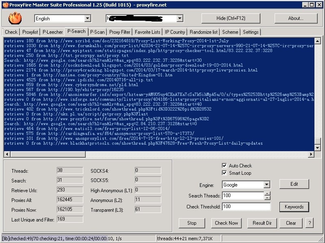Open the Proxylist tab
325x243 pixels.
pyautogui.click(x=30, y=32)
